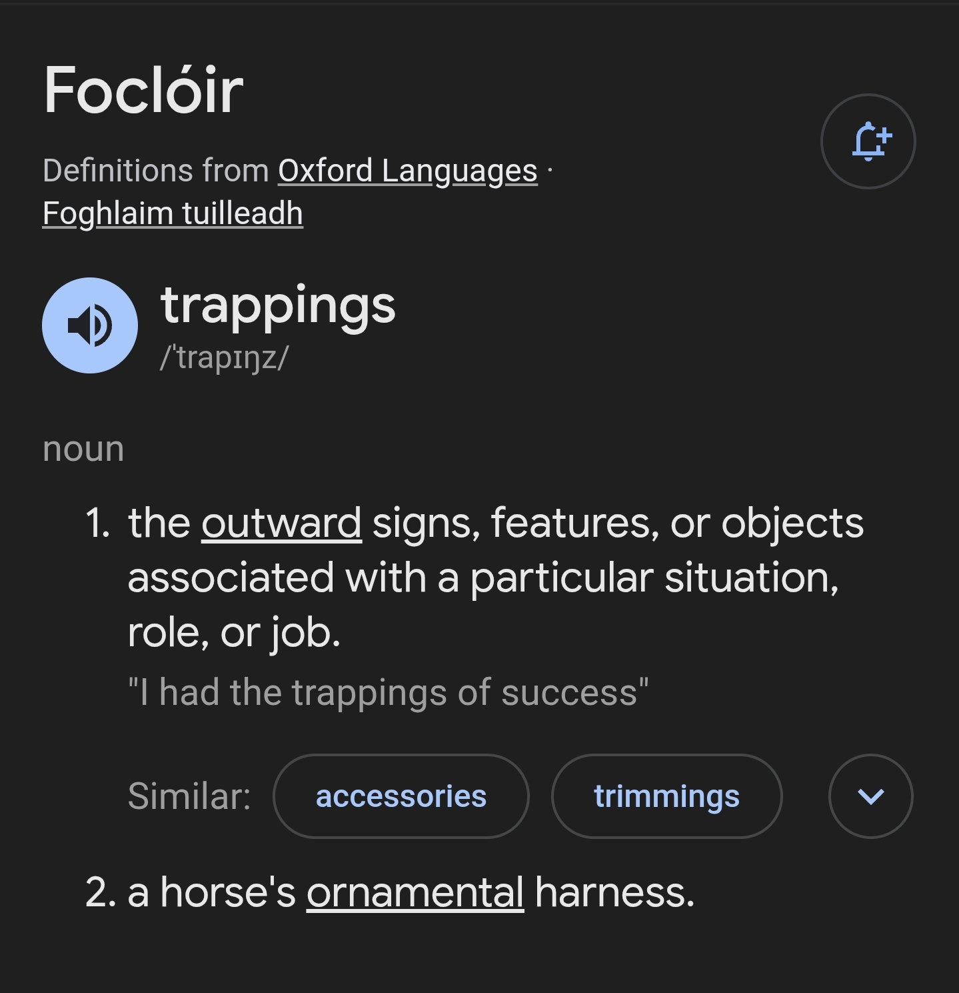The width and height of the screenshot is (959, 993).
Task: Follow the underlined word outward
Action: [281, 523]
